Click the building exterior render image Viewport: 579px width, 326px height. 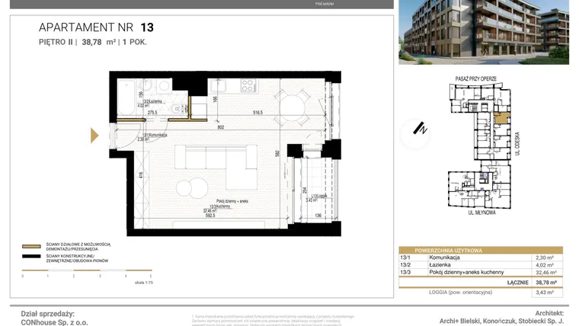[484, 32]
